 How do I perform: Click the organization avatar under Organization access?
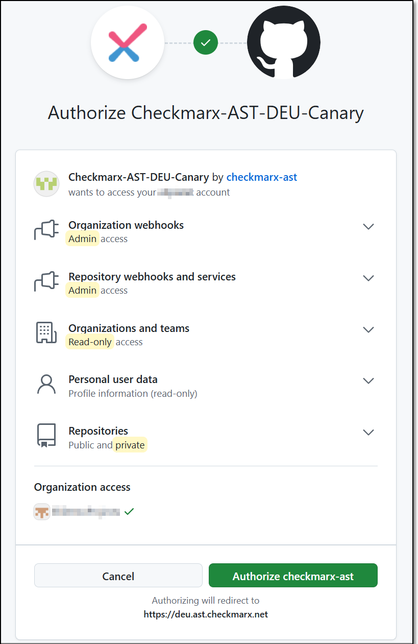[x=42, y=511]
